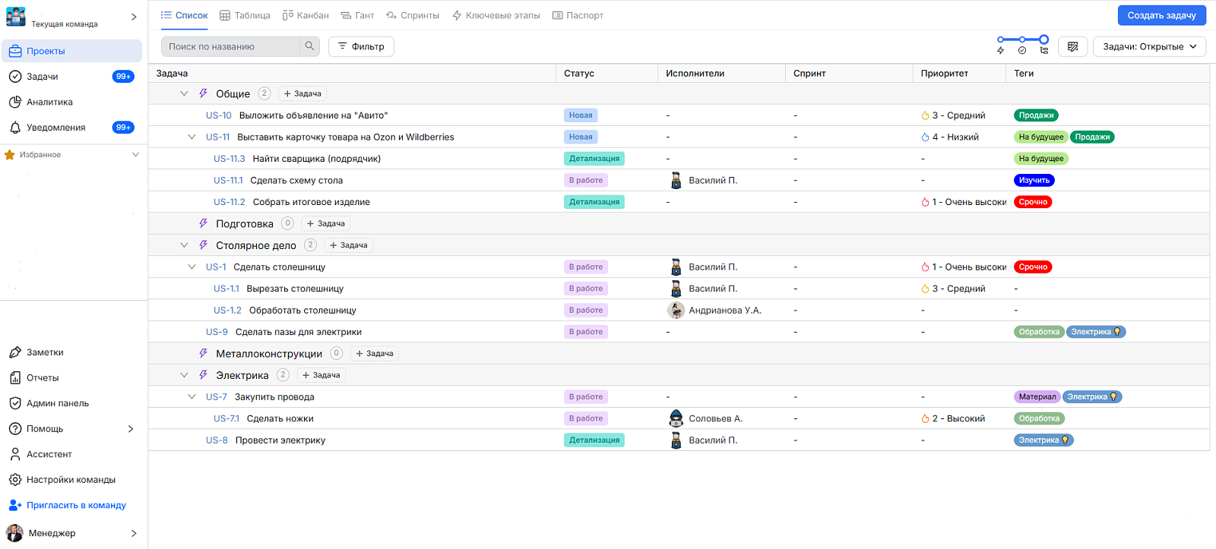Collapse subtasks of US-1

(x=192, y=267)
